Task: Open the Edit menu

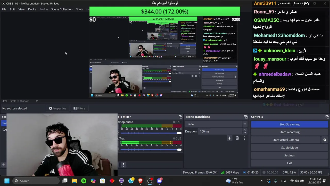Action: pyautogui.click(x=12, y=9)
